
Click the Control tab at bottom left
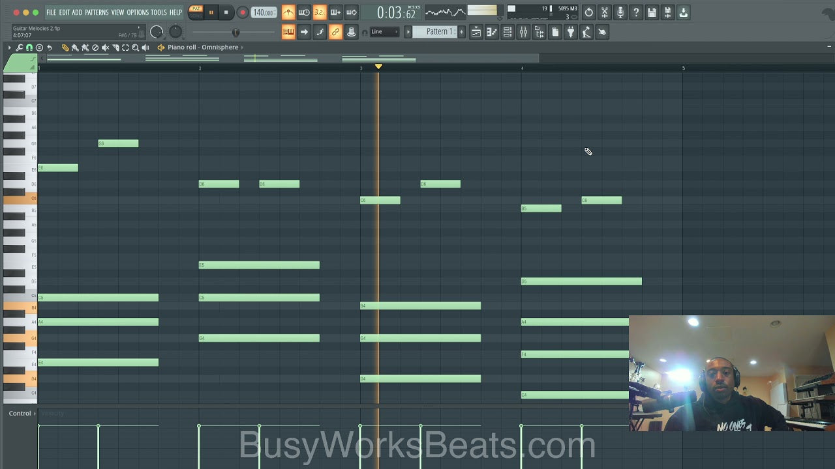coord(19,413)
